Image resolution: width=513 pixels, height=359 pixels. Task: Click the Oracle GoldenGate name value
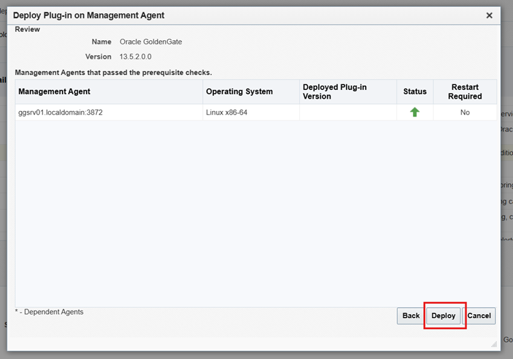(x=151, y=42)
